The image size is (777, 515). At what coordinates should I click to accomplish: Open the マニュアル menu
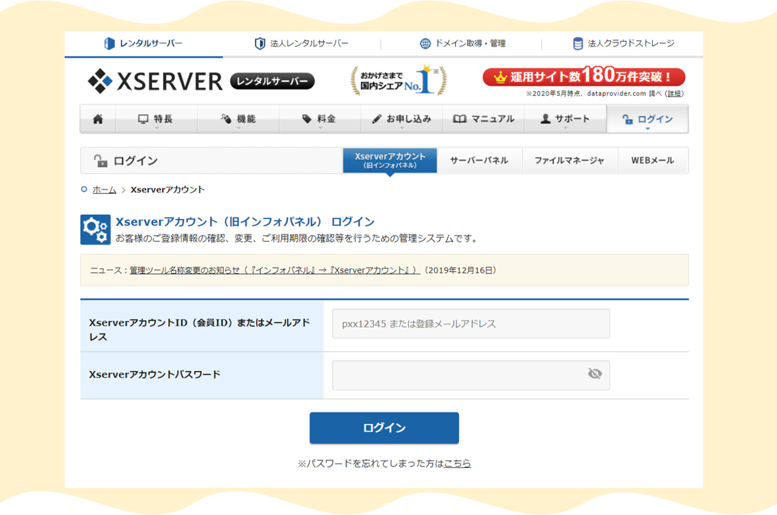[x=483, y=120]
